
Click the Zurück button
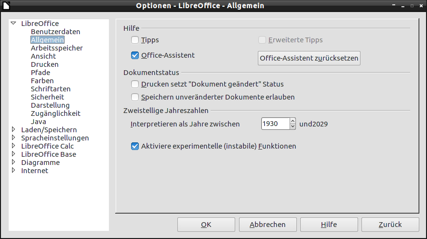coord(390,225)
